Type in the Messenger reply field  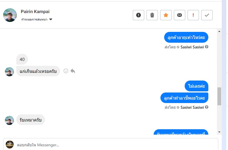pos(114,145)
